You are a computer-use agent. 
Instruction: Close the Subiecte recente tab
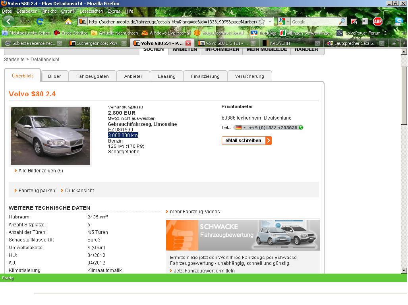pyautogui.click(x=60, y=43)
